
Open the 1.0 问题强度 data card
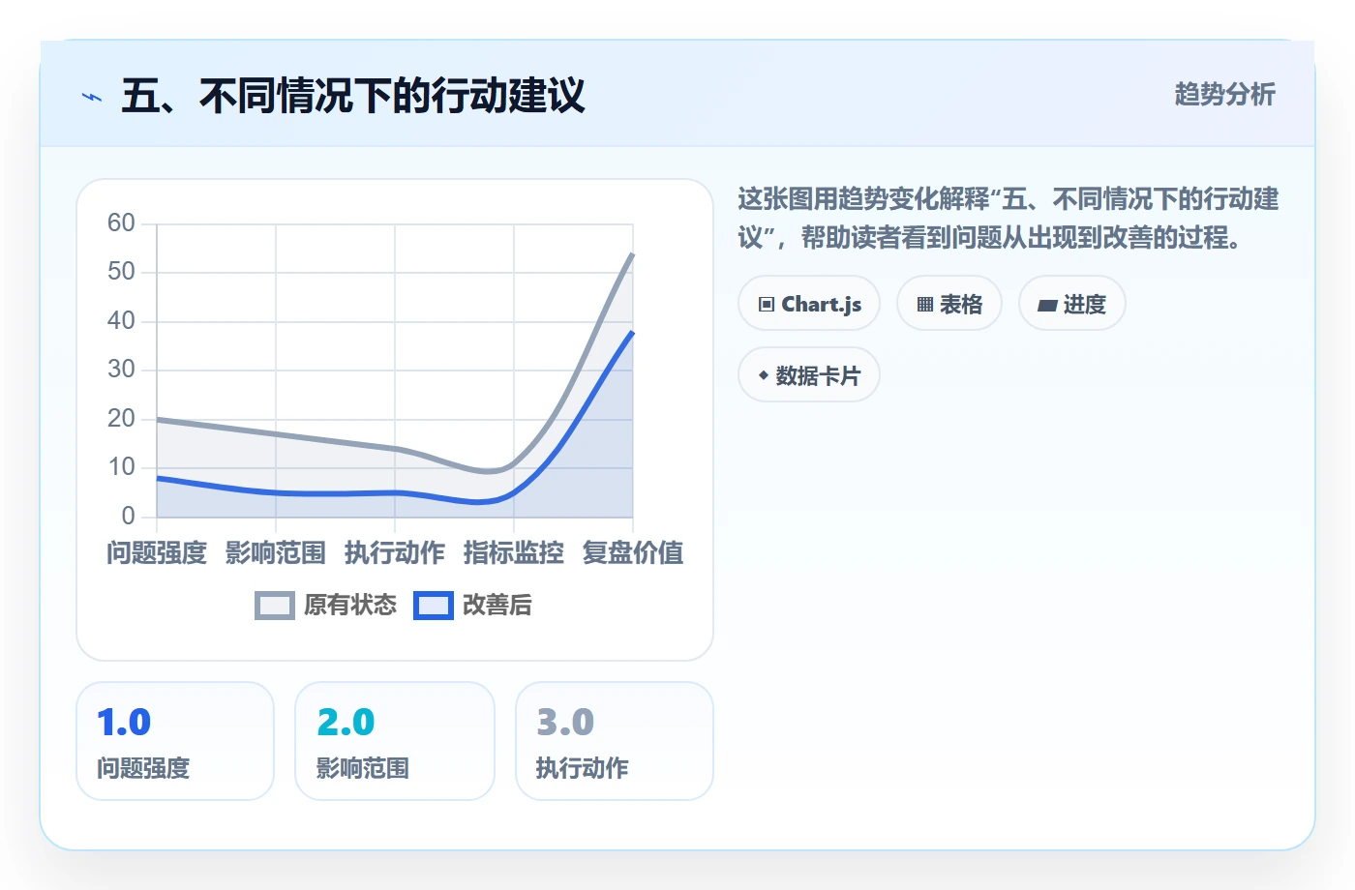click(x=175, y=741)
